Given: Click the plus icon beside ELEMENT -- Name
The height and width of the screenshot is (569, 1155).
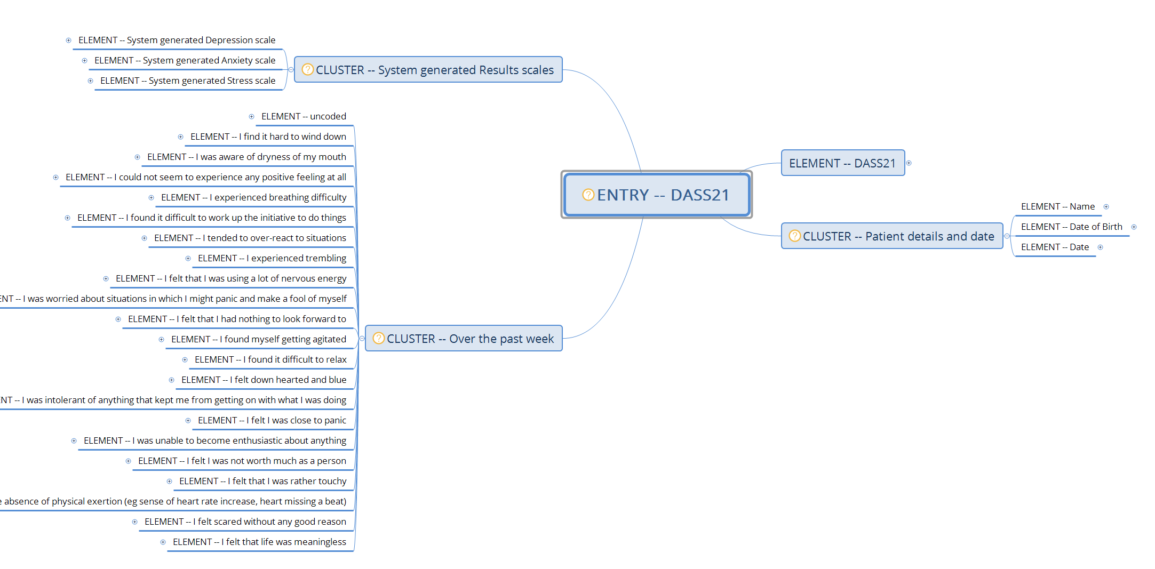Looking at the screenshot, I should pyautogui.click(x=1106, y=206).
